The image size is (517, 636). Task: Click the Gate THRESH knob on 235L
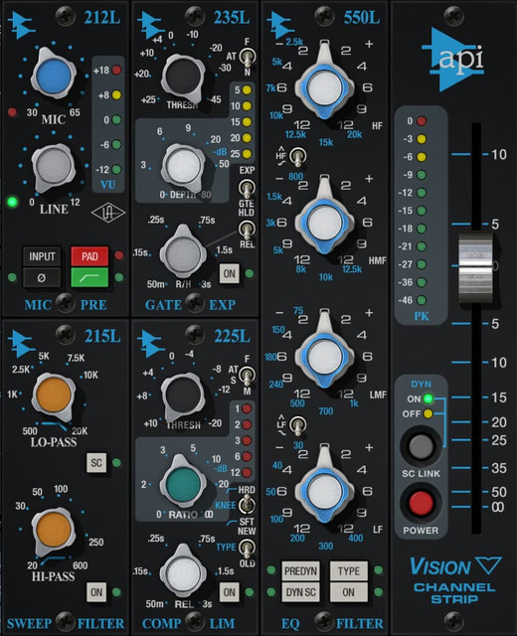[183, 78]
